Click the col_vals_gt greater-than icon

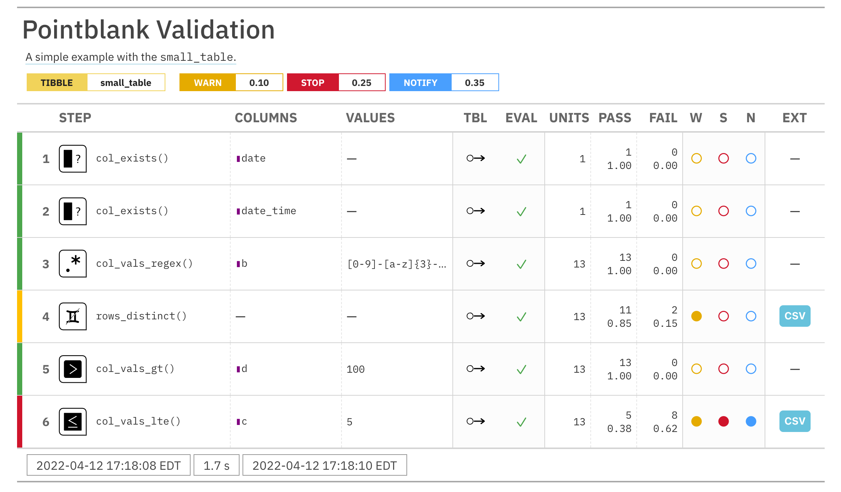73,369
